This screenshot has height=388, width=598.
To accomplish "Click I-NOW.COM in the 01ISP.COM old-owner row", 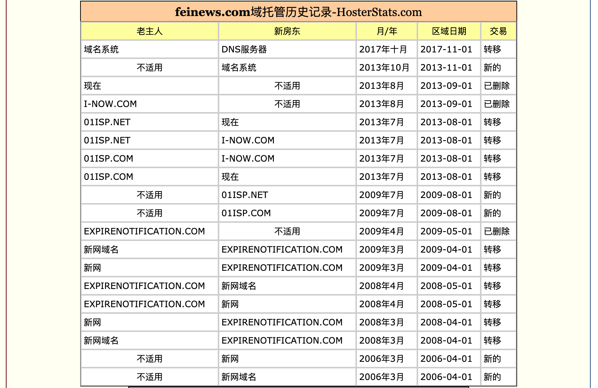I will pos(248,159).
